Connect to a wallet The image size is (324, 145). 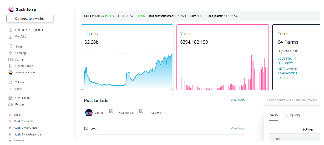30,18
